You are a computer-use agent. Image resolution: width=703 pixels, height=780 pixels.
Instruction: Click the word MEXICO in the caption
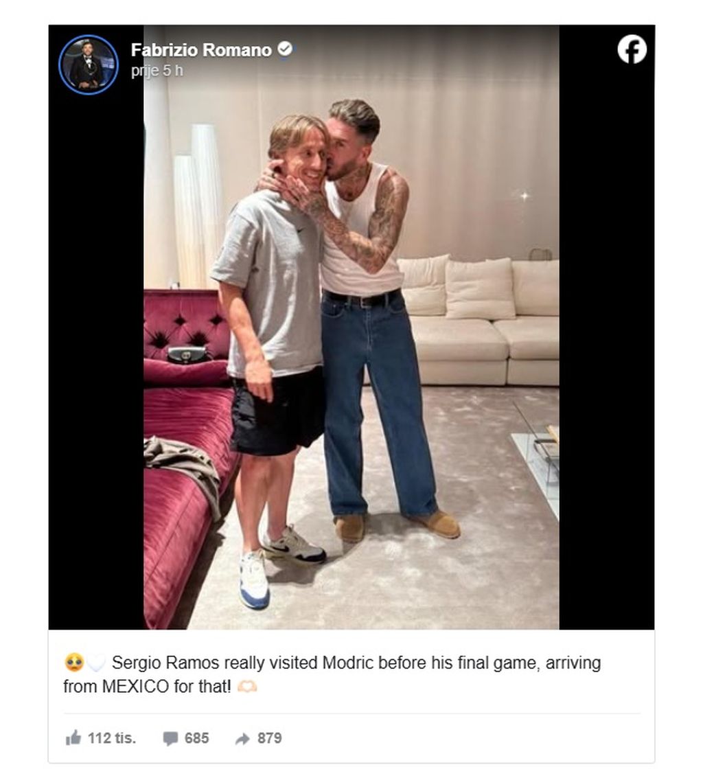pos(135,686)
